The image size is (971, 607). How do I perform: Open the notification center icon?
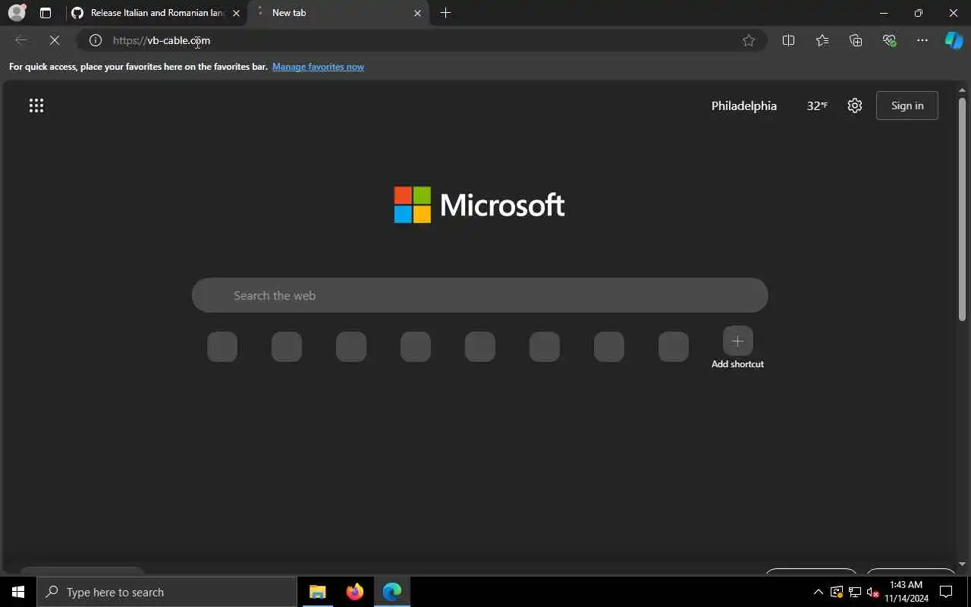coord(946,592)
